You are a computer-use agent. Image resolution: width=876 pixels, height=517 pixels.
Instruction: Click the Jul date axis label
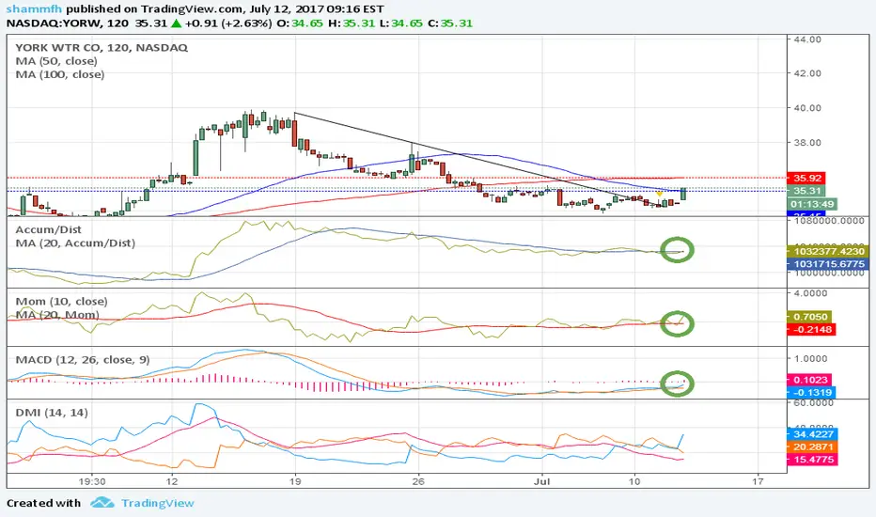[542, 481]
